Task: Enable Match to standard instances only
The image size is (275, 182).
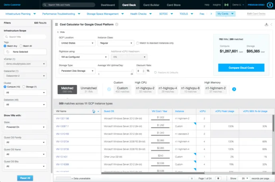Action: (138, 43)
